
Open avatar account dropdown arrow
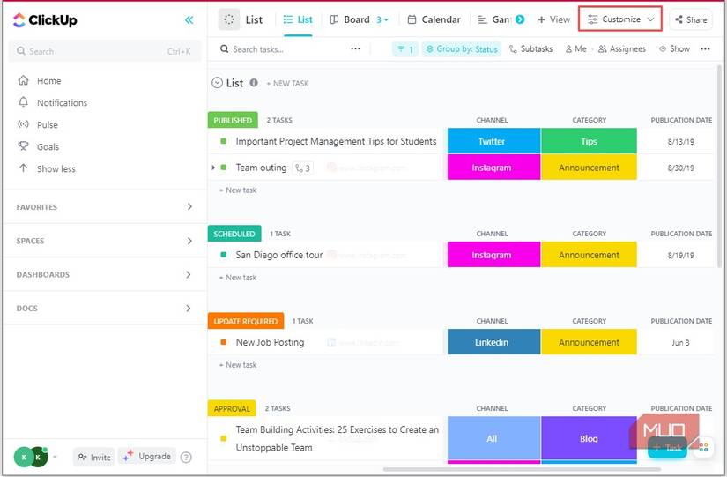coord(56,457)
